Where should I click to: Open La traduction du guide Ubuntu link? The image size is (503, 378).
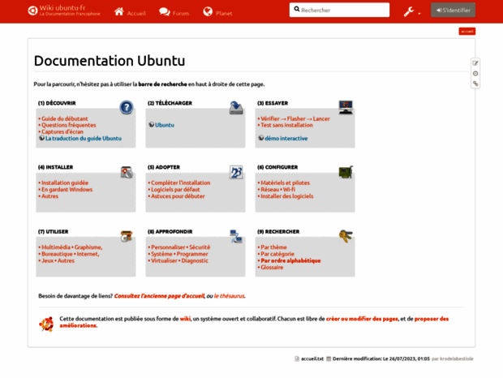pyautogui.click(x=84, y=139)
